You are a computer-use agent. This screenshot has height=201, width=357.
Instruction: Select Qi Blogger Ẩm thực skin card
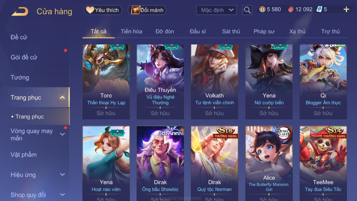pyautogui.click(x=323, y=82)
